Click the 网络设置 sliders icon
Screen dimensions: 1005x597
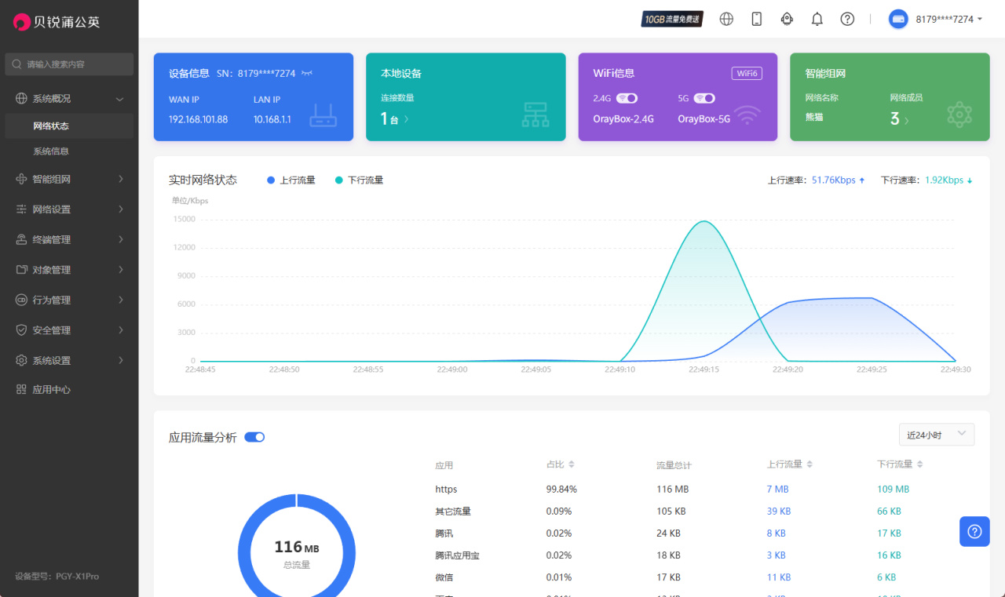click(22, 209)
